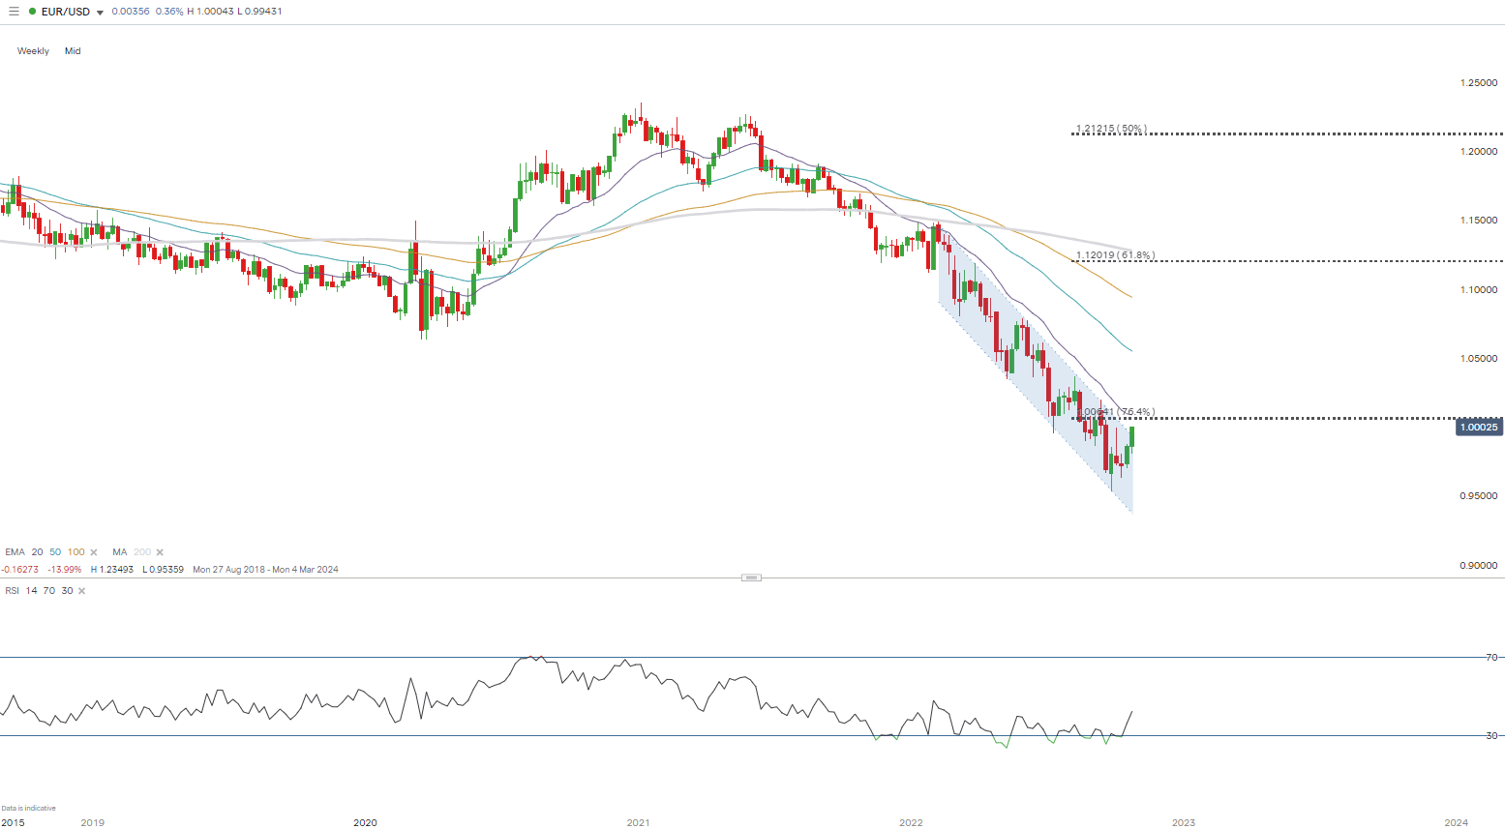Click the MA indicator label
Image resolution: width=1505 pixels, height=829 pixels.
click(x=119, y=552)
